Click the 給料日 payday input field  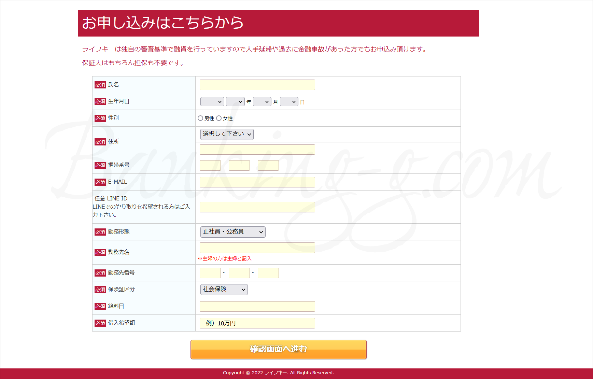257,307
